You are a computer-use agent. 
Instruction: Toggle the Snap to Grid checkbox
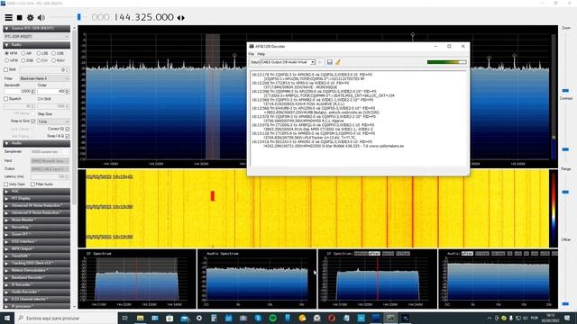click(33, 121)
